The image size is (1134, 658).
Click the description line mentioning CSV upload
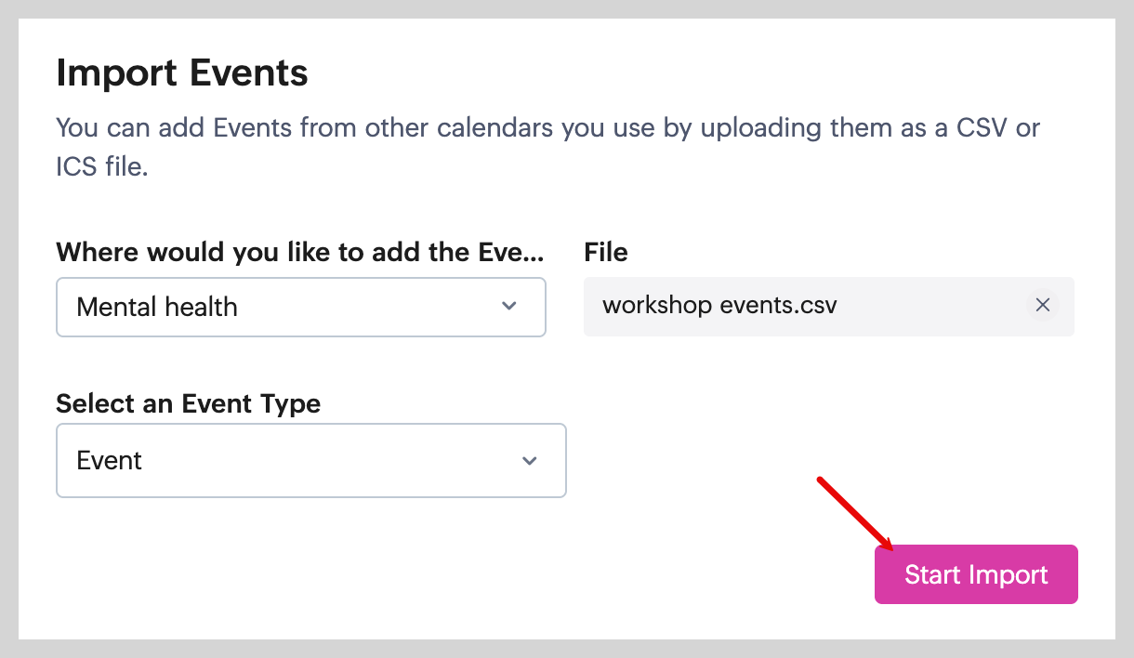[547, 127]
